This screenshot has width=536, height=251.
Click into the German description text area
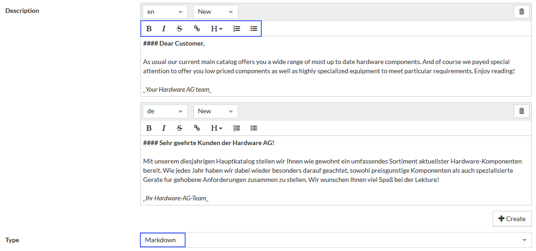(x=336, y=170)
